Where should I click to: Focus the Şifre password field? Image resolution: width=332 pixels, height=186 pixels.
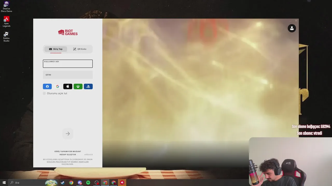point(68,75)
